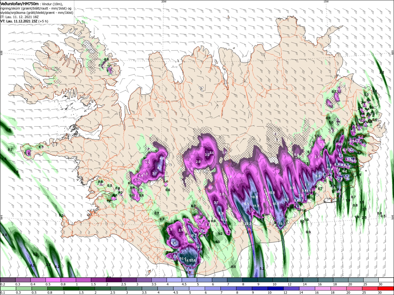
Task: Click the Veðurstofan/HM750m title text
Action: click(x=19, y=3)
